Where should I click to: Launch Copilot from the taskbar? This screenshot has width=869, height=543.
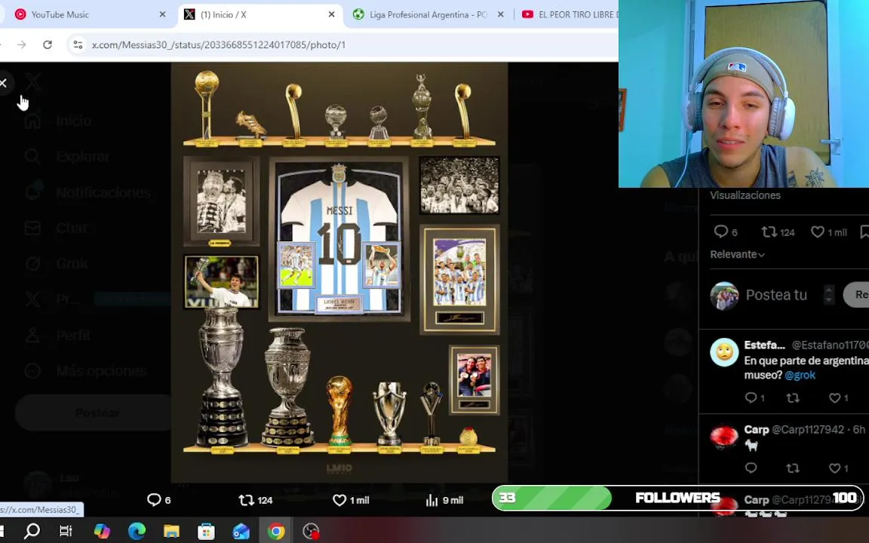pyautogui.click(x=102, y=532)
